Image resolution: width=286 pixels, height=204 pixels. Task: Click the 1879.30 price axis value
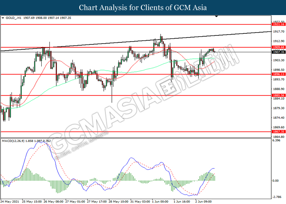[279, 108]
